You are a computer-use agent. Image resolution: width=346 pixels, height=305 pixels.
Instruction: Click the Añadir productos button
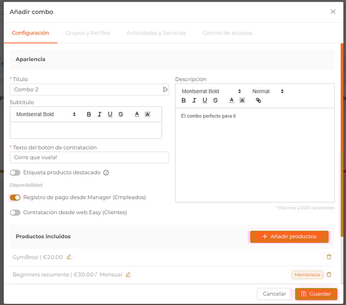tap(289, 236)
